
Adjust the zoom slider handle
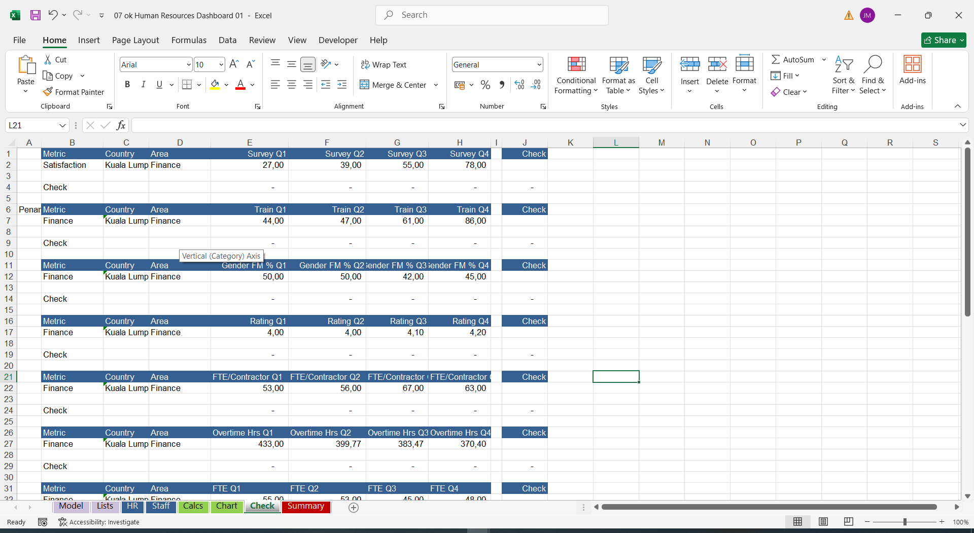(x=905, y=522)
